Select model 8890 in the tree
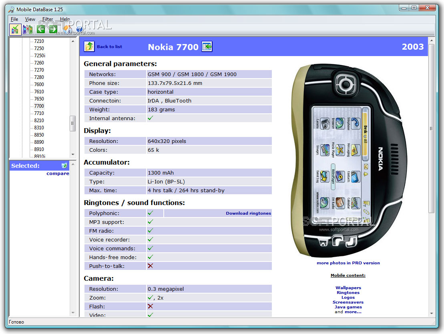This screenshot has width=444, height=334. pyautogui.click(x=39, y=142)
